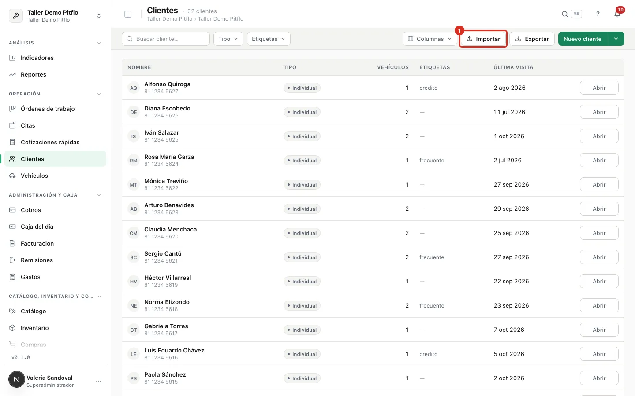
Task: Open Cobros in the sidebar
Action: (55, 210)
